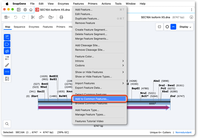
Task: Choose Edit Feature... menu item
Action: (99, 14)
